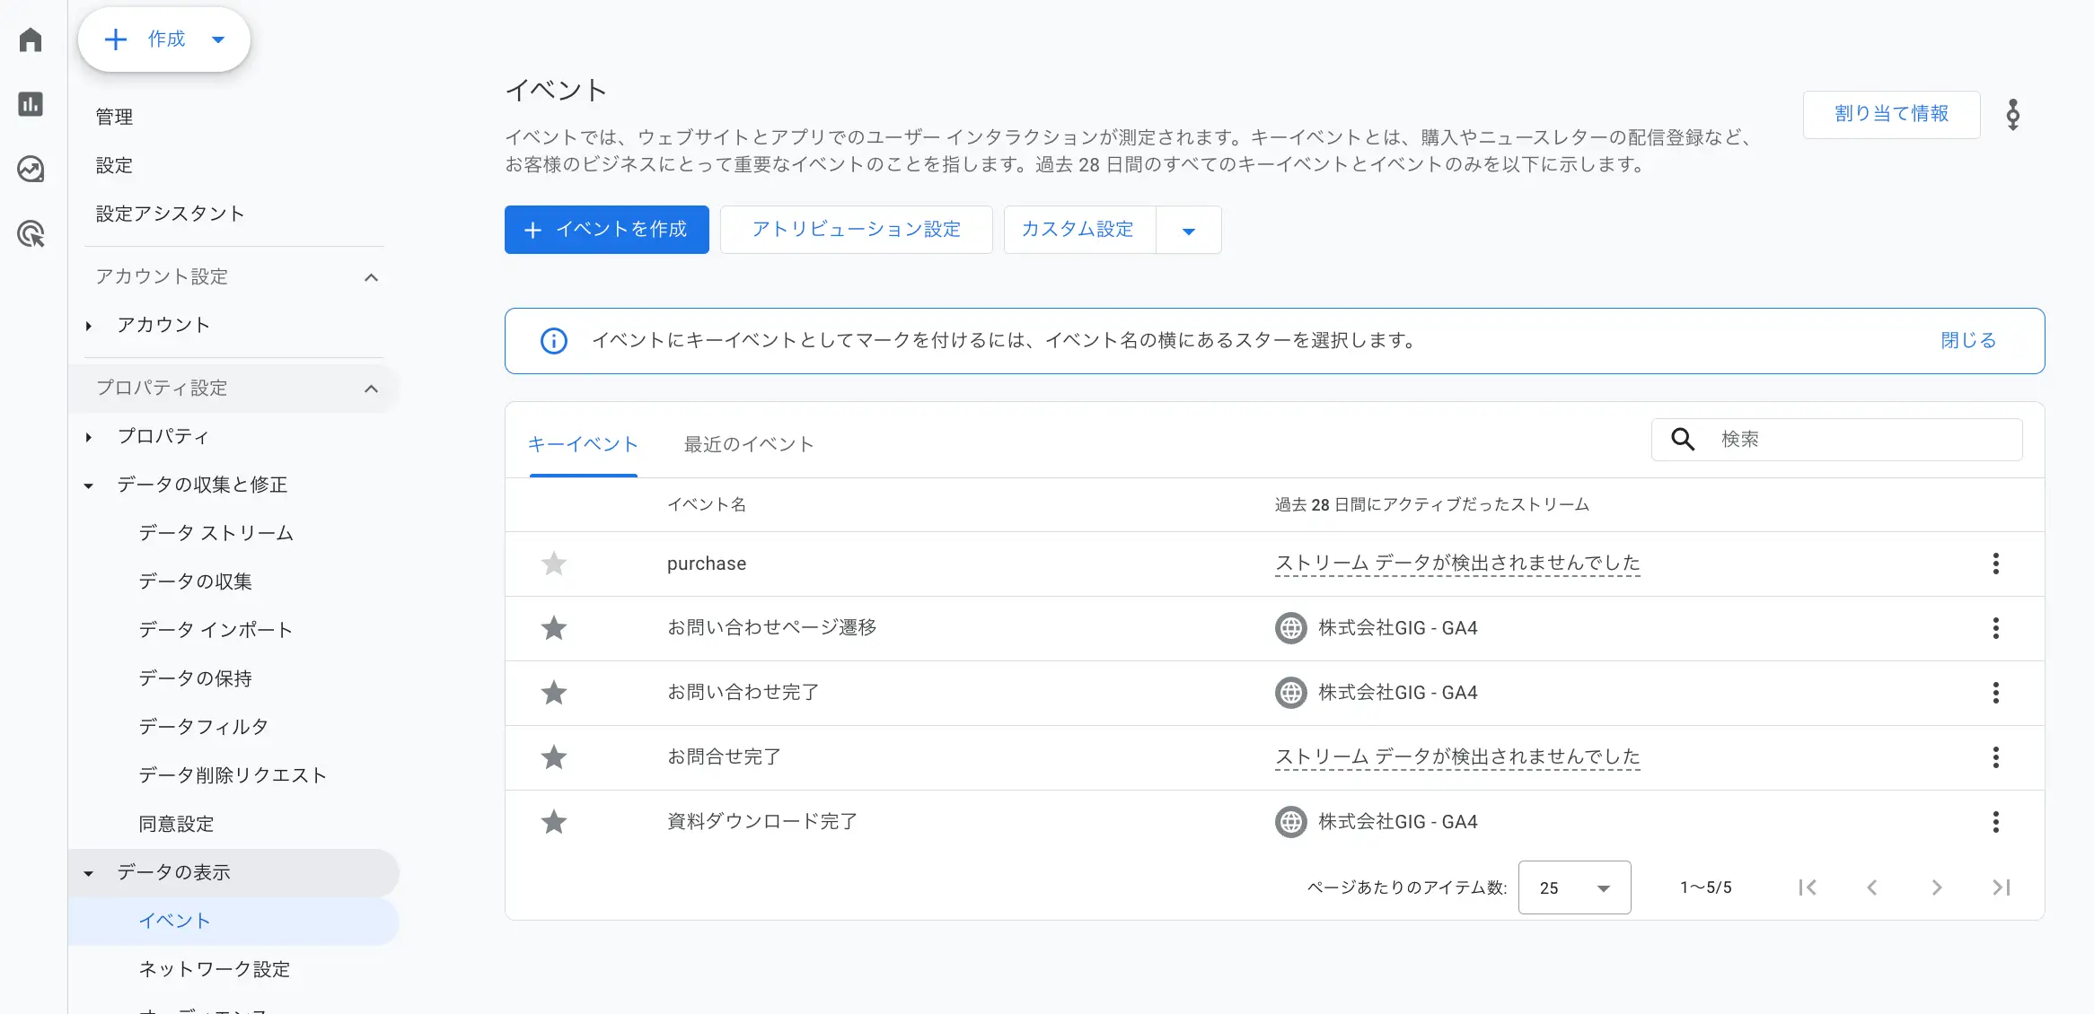Switch to the 最近のイベント tab
Image resolution: width=2094 pixels, height=1014 pixels.
click(749, 444)
